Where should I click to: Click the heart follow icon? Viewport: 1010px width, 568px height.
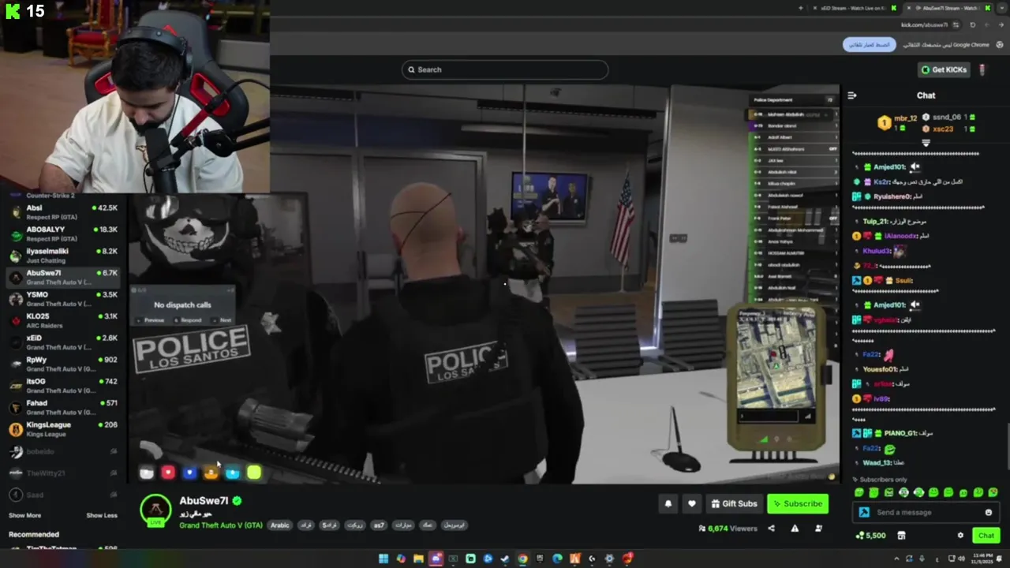point(692,504)
